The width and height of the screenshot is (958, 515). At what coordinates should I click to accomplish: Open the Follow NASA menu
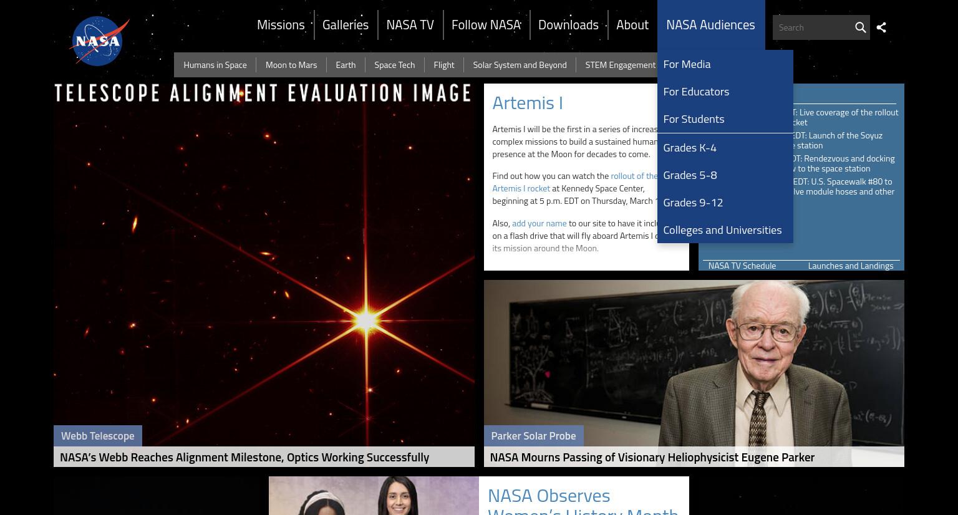(486, 25)
